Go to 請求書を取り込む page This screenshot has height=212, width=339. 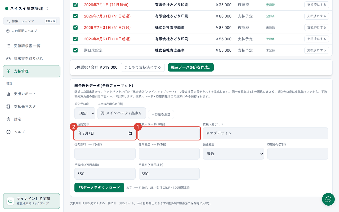pos(32,59)
